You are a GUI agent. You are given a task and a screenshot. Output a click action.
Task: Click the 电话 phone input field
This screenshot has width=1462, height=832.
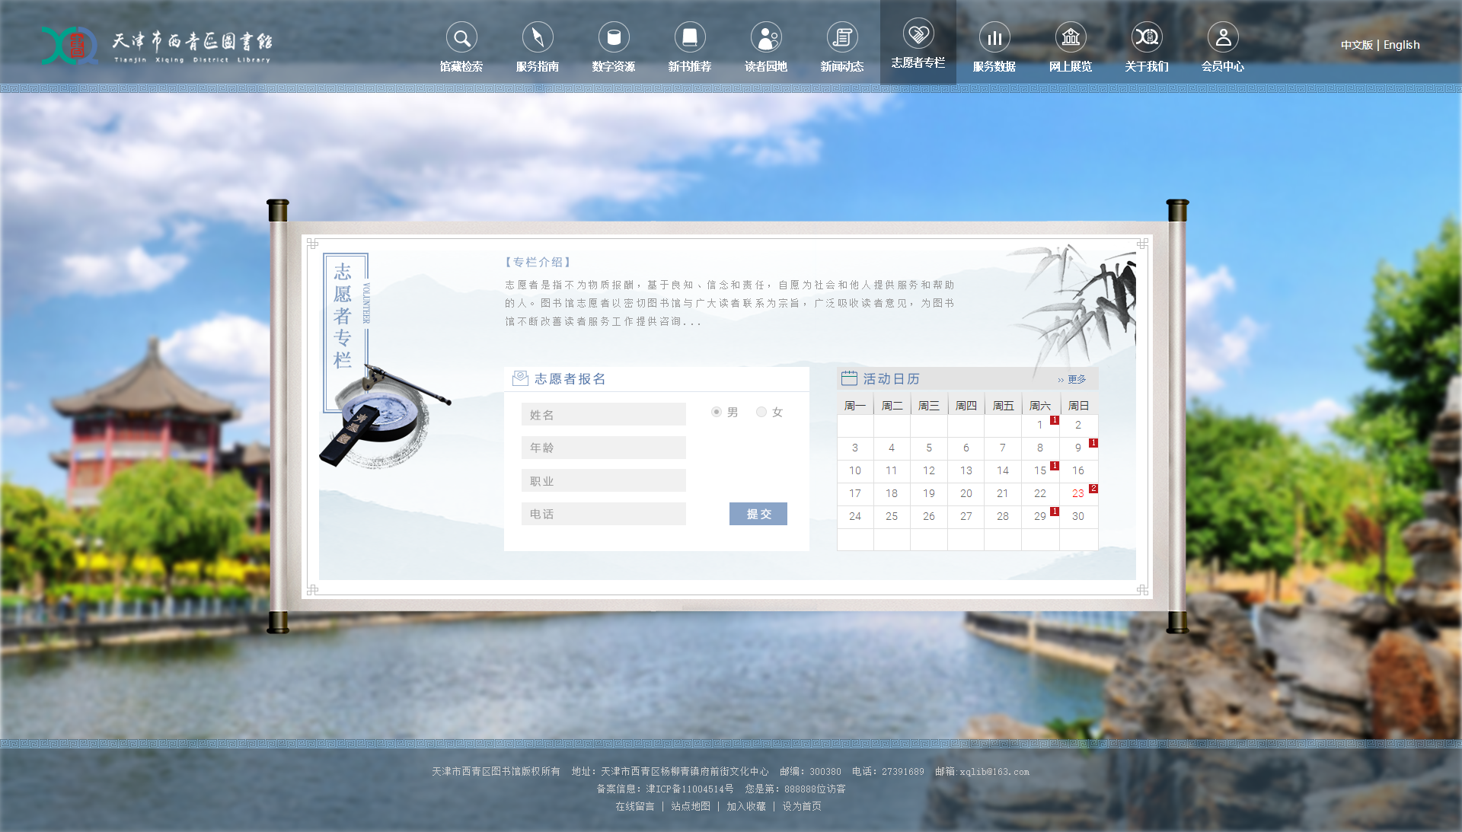point(603,514)
